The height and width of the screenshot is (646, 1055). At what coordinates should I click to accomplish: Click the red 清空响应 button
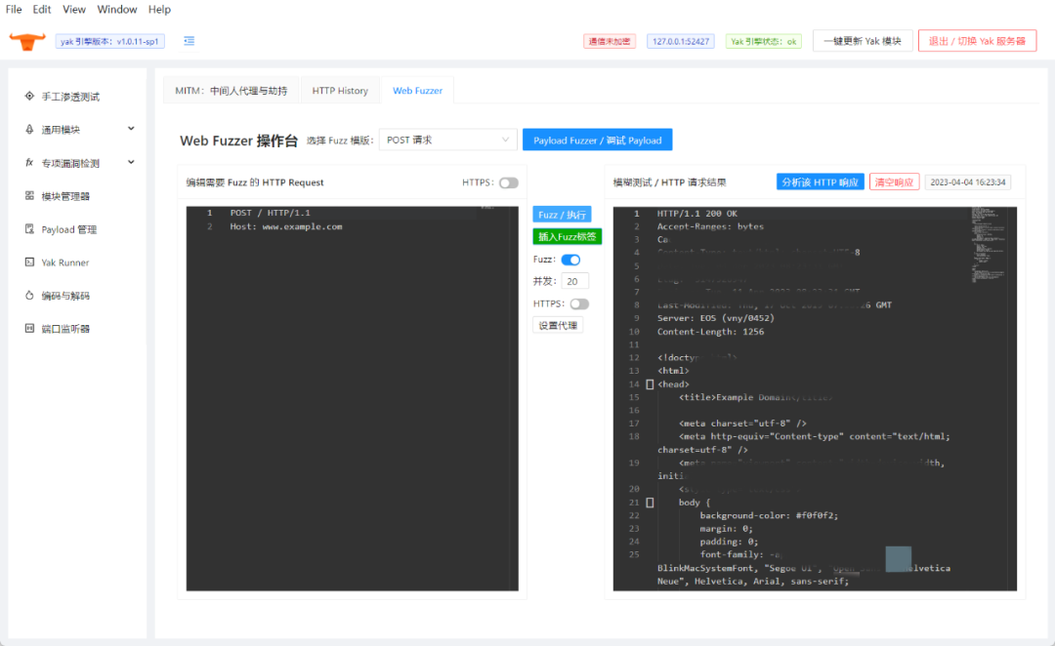point(894,182)
